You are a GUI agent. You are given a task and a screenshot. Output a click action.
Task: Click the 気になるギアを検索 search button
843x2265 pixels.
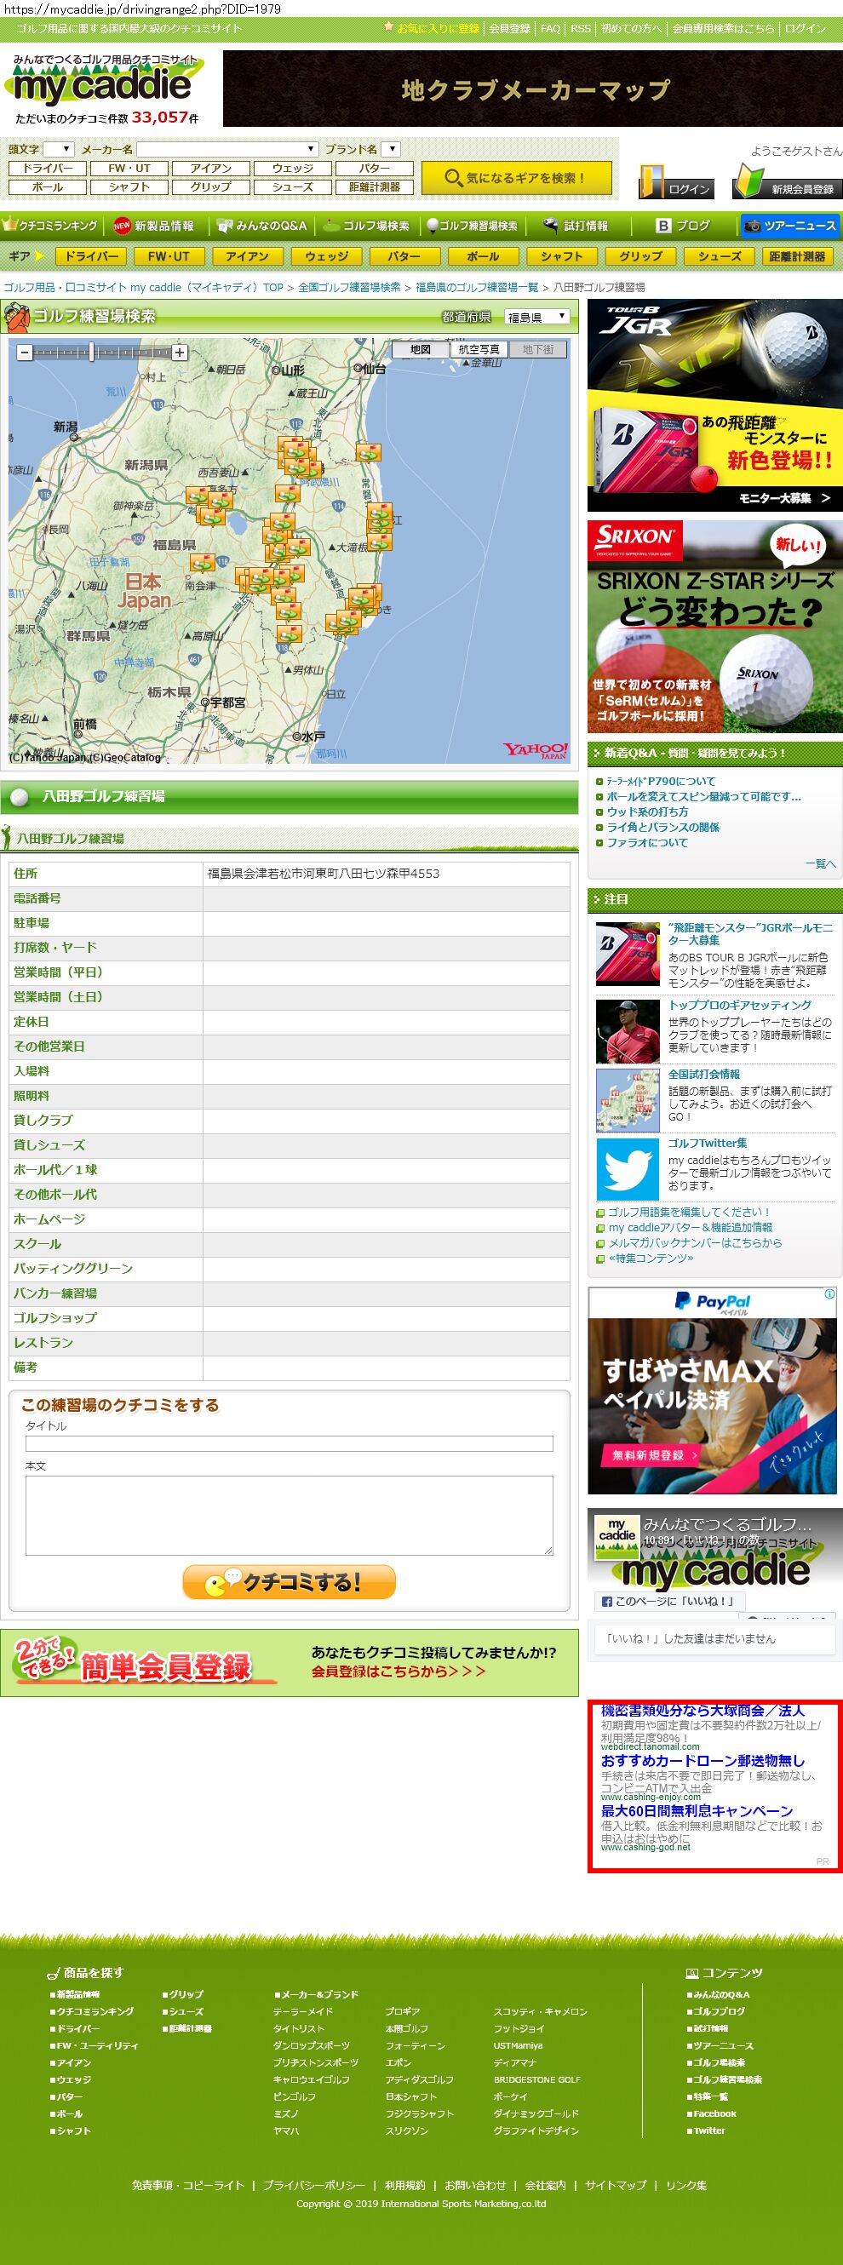click(516, 178)
